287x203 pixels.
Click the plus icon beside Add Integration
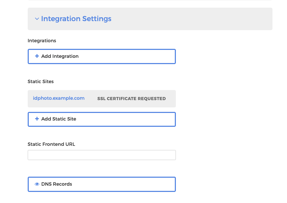(37, 56)
